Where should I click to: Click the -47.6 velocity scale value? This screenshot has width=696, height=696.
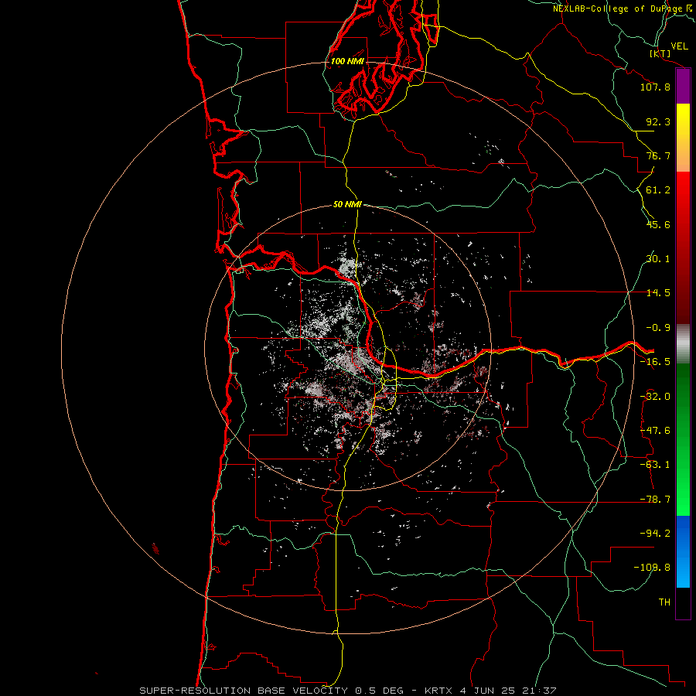655,431
